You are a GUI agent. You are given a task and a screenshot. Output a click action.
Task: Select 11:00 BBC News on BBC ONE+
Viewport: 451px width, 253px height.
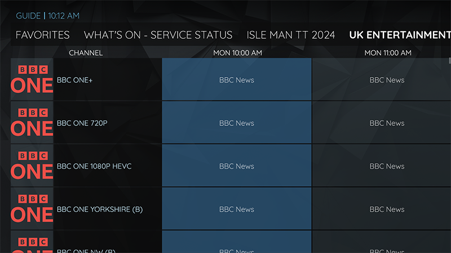(x=387, y=80)
